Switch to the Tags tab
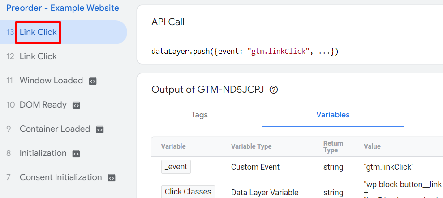This screenshot has width=443, height=198. pyautogui.click(x=199, y=115)
